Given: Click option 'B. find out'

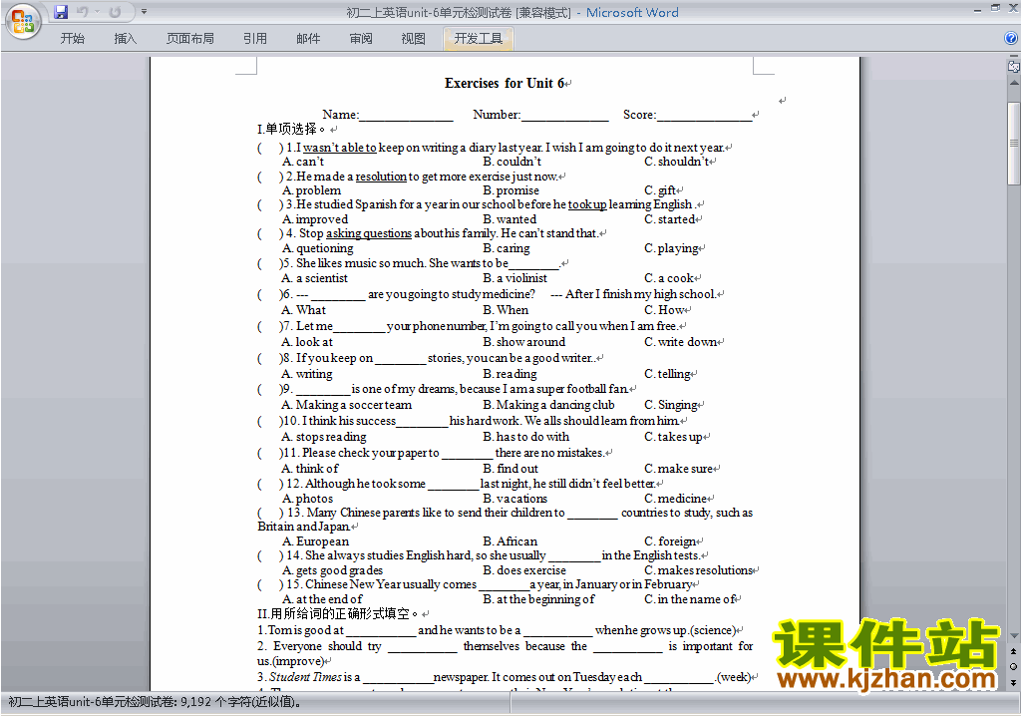Looking at the screenshot, I should (x=510, y=469).
